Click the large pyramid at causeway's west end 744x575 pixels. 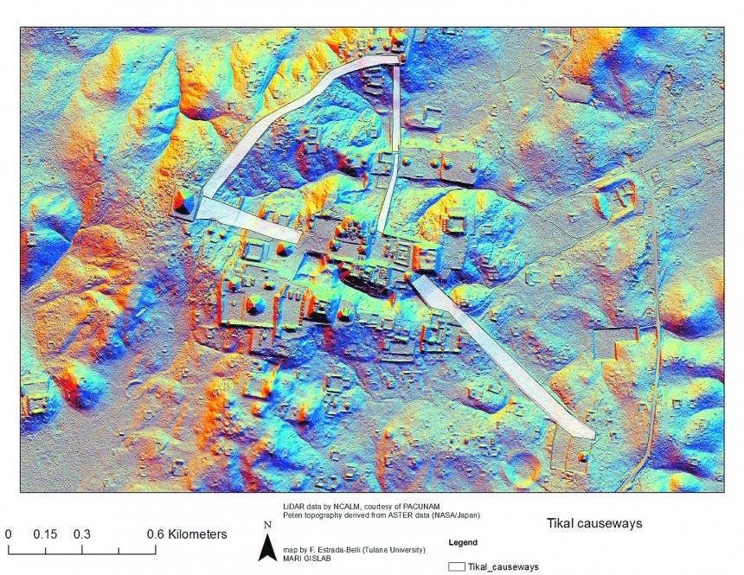tap(183, 204)
